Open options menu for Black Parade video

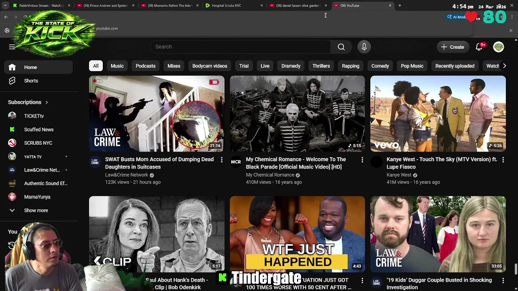click(362, 160)
